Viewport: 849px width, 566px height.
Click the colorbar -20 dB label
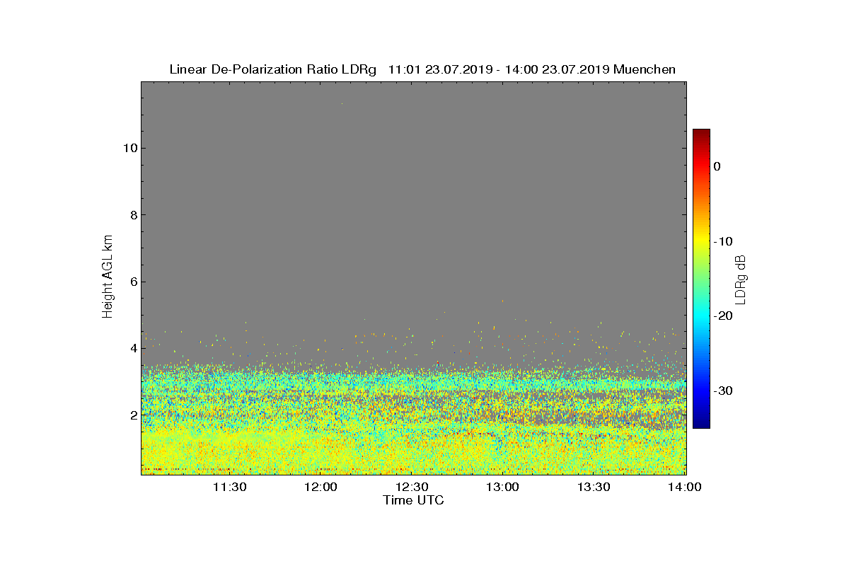723,316
